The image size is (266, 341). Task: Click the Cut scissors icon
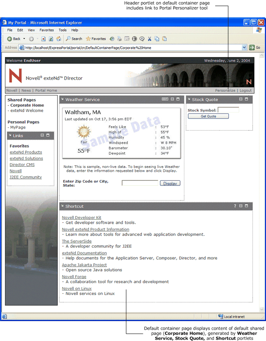point(150,39)
